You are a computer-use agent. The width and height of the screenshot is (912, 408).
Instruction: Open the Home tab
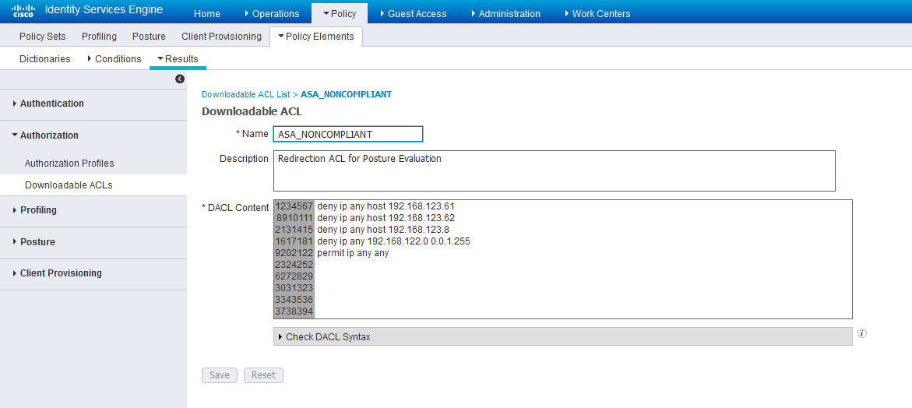point(206,13)
